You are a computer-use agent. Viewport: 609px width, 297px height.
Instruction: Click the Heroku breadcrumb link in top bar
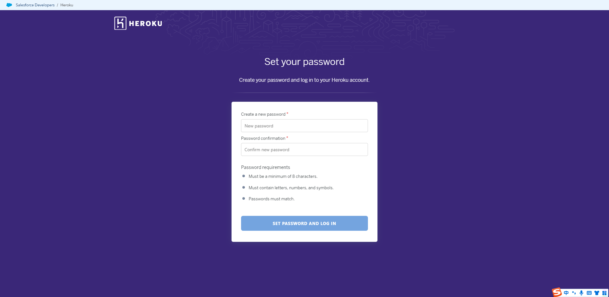[x=67, y=5]
